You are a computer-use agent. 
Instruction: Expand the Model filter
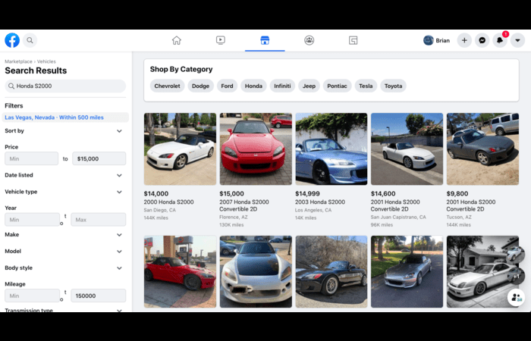coord(63,252)
